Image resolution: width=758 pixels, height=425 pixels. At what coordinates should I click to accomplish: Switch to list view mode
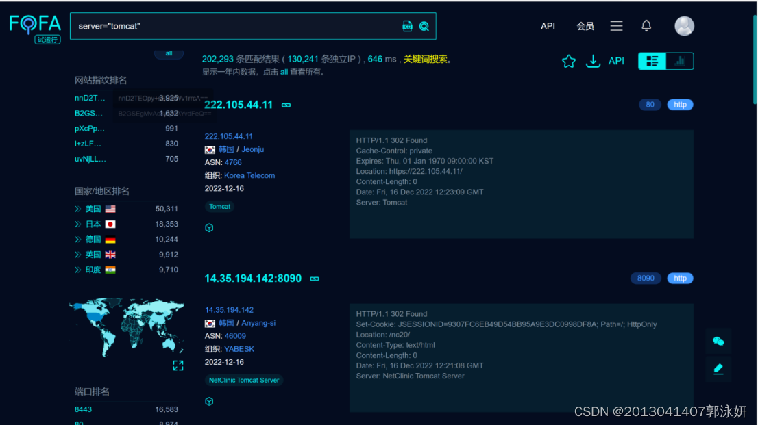coord(652,62)
